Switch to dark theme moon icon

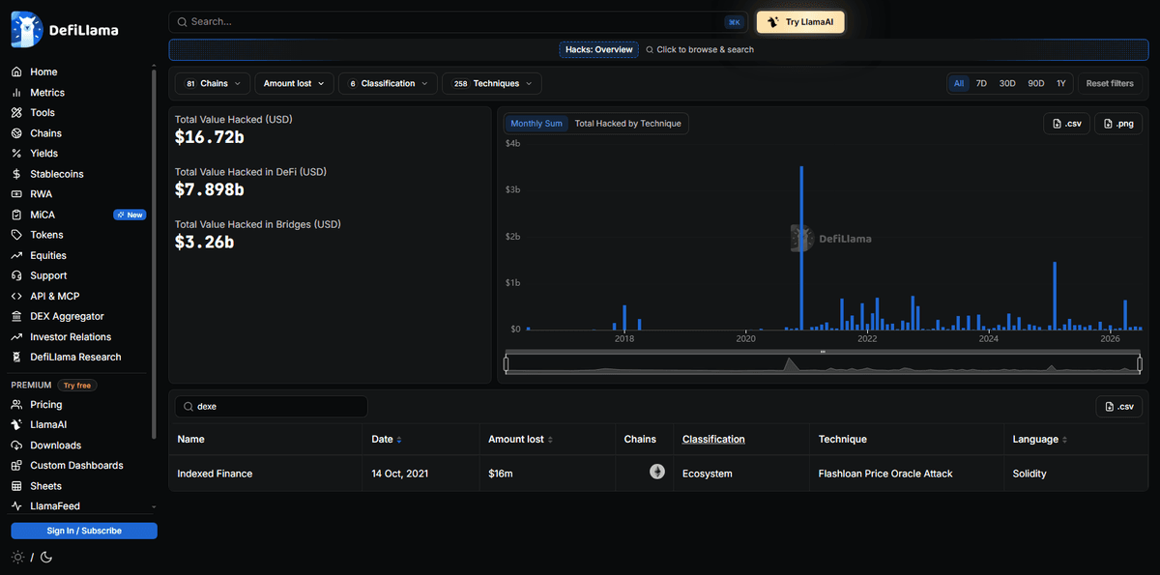tap(46, 557)
